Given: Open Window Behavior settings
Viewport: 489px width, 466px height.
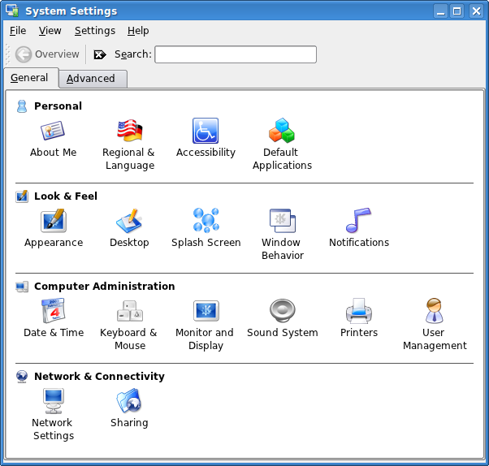Looking at the screenshot, I should pos(282,235).
